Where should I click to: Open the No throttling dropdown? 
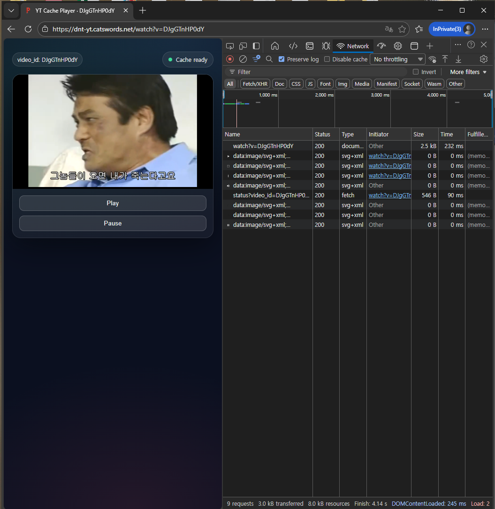(x=397, y=60)
